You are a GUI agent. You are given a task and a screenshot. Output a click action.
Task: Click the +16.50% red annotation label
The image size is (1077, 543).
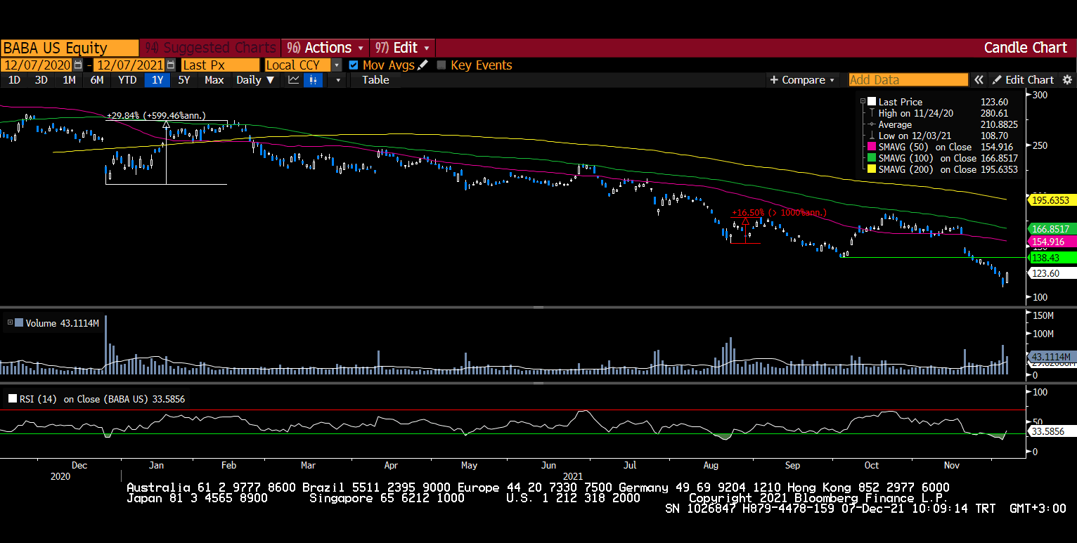pyautogui.click(x=779, y=212)
